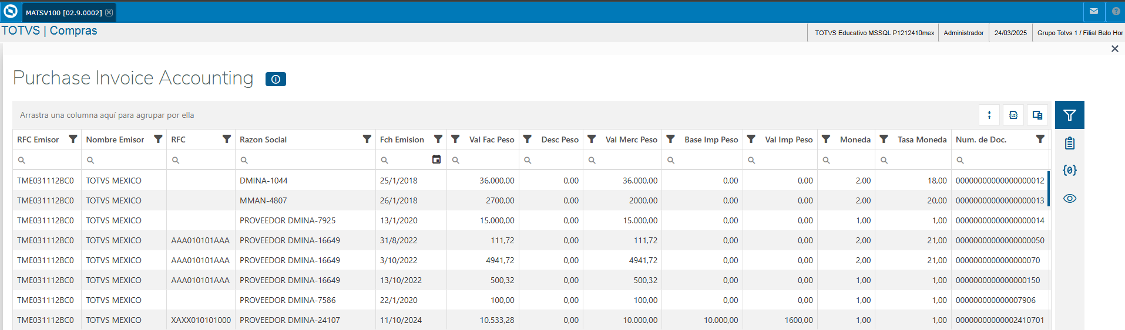Viewport: 1125px width, 330px height.
Task: Click the XAXX010101000 RFC cell
Action: click(201, 320)
